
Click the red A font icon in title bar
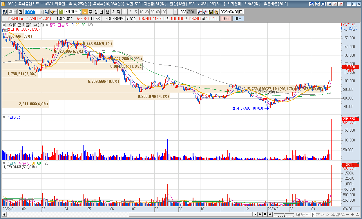[335, 4]
